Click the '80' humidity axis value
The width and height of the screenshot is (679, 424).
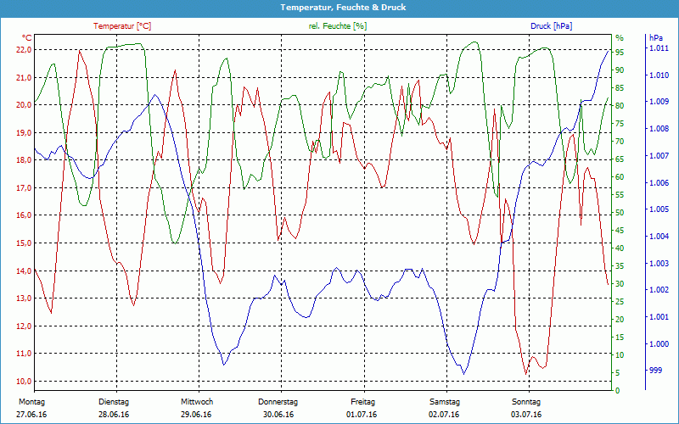coord(620,106)
